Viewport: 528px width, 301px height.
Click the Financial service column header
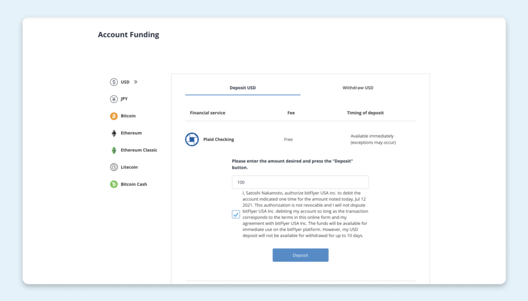[x=207, y=113]
